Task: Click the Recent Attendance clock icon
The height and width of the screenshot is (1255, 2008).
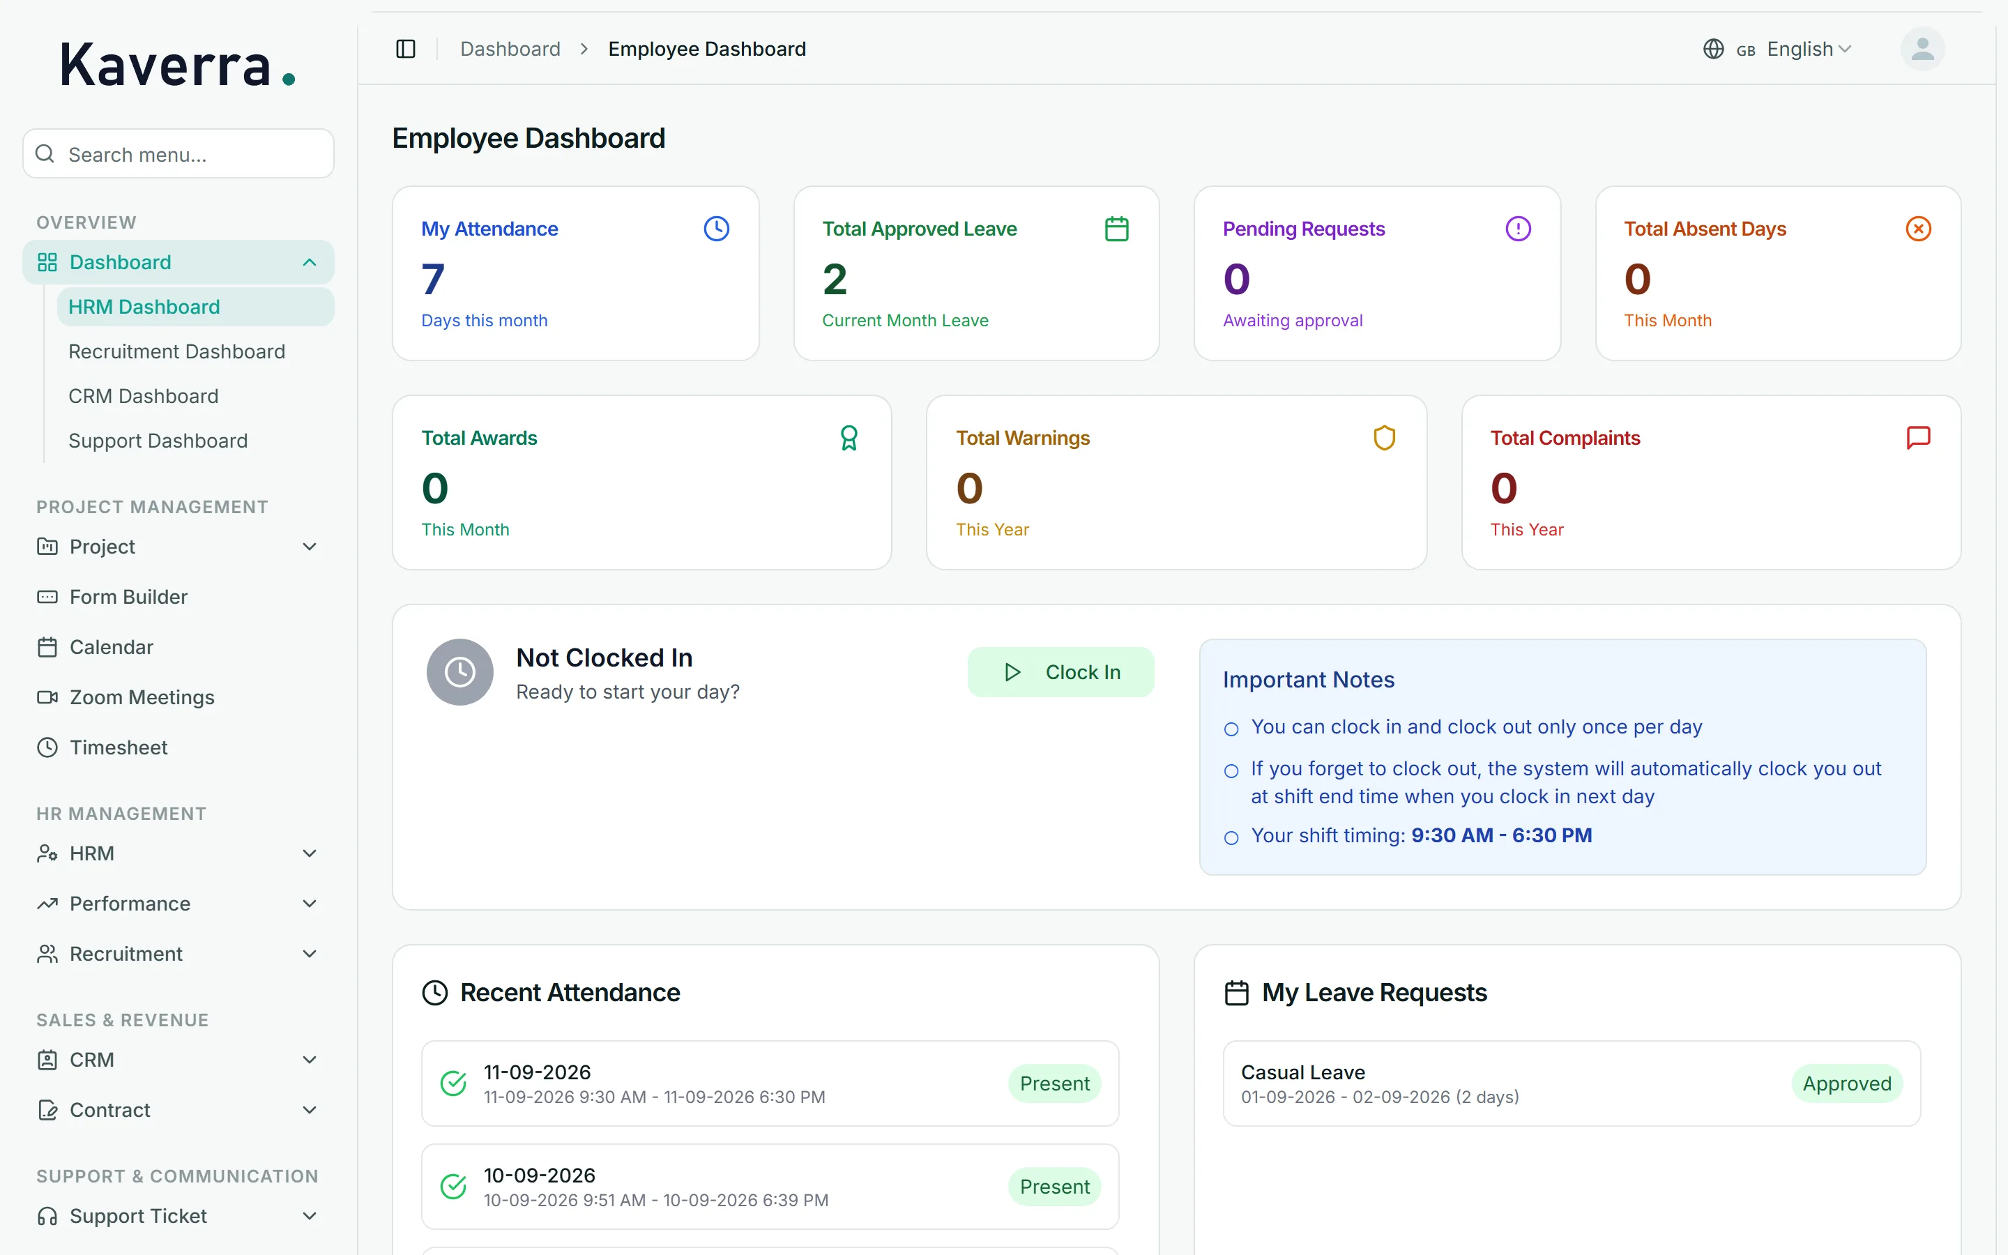Action: pyautogui.click(x=435, y=993)
